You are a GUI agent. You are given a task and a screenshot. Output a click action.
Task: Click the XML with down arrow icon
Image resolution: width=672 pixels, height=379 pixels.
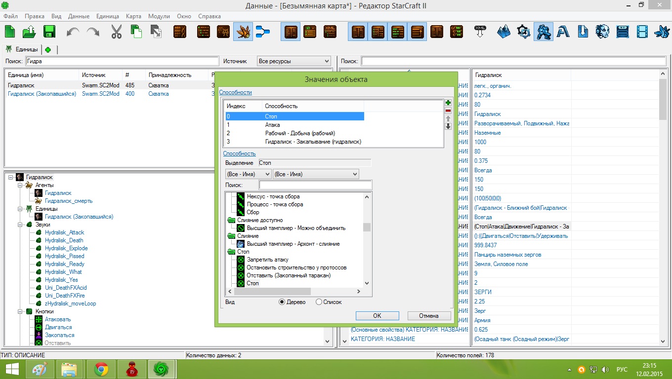click(480, 32)
